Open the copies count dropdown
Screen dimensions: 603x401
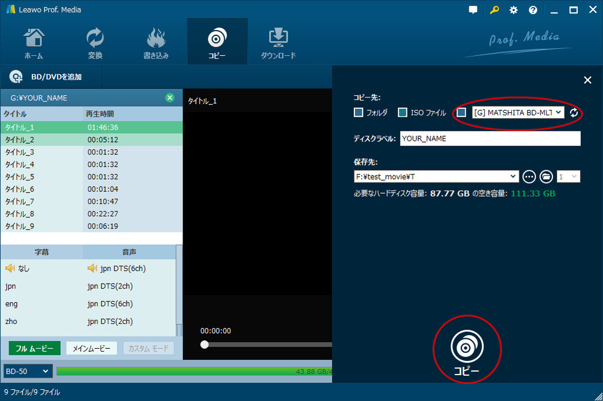tap(568, 177)
